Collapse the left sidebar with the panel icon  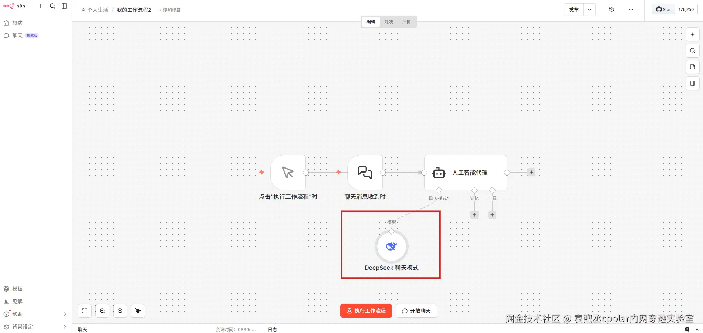click(x=64, y=6)
